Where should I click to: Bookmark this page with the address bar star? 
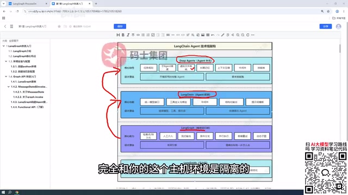tap(328, 11)
